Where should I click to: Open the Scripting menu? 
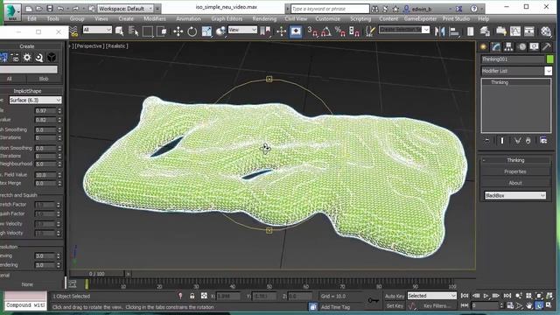[x=360, y=18]
